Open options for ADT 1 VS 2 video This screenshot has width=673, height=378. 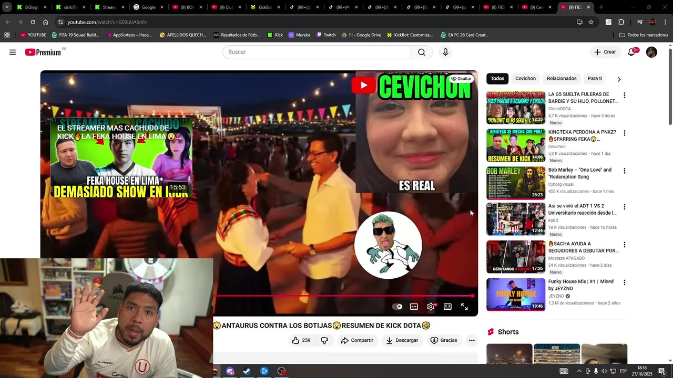point(624,207)
